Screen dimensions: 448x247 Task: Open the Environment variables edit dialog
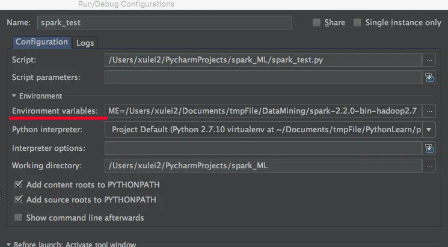429,111
